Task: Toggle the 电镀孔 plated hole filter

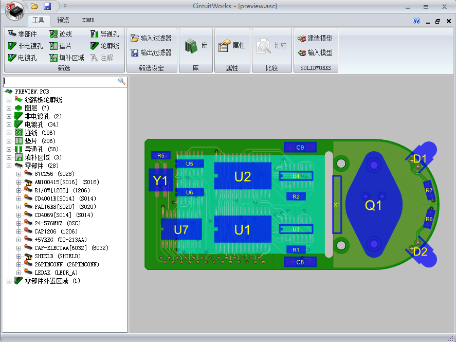Action: tap(21, 58)
